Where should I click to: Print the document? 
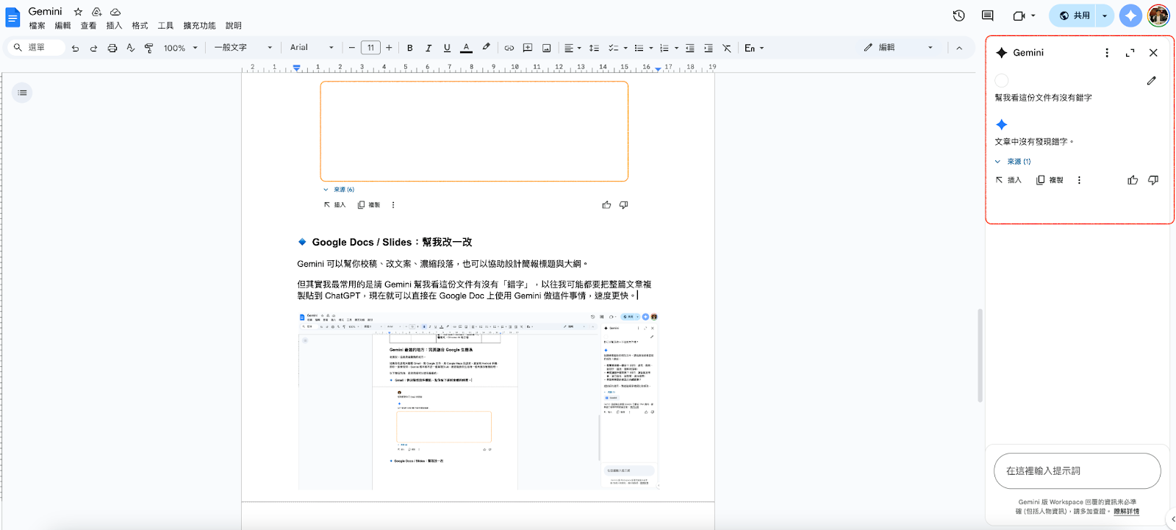coord(112,48)
